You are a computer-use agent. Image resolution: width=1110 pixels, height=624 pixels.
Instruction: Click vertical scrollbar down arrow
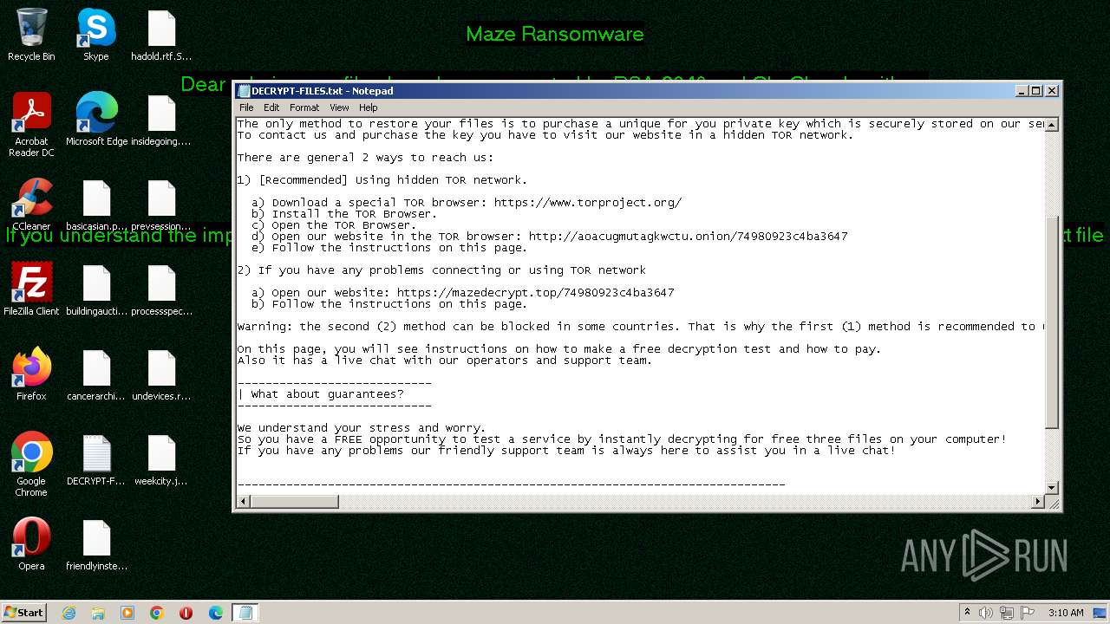1052,487
